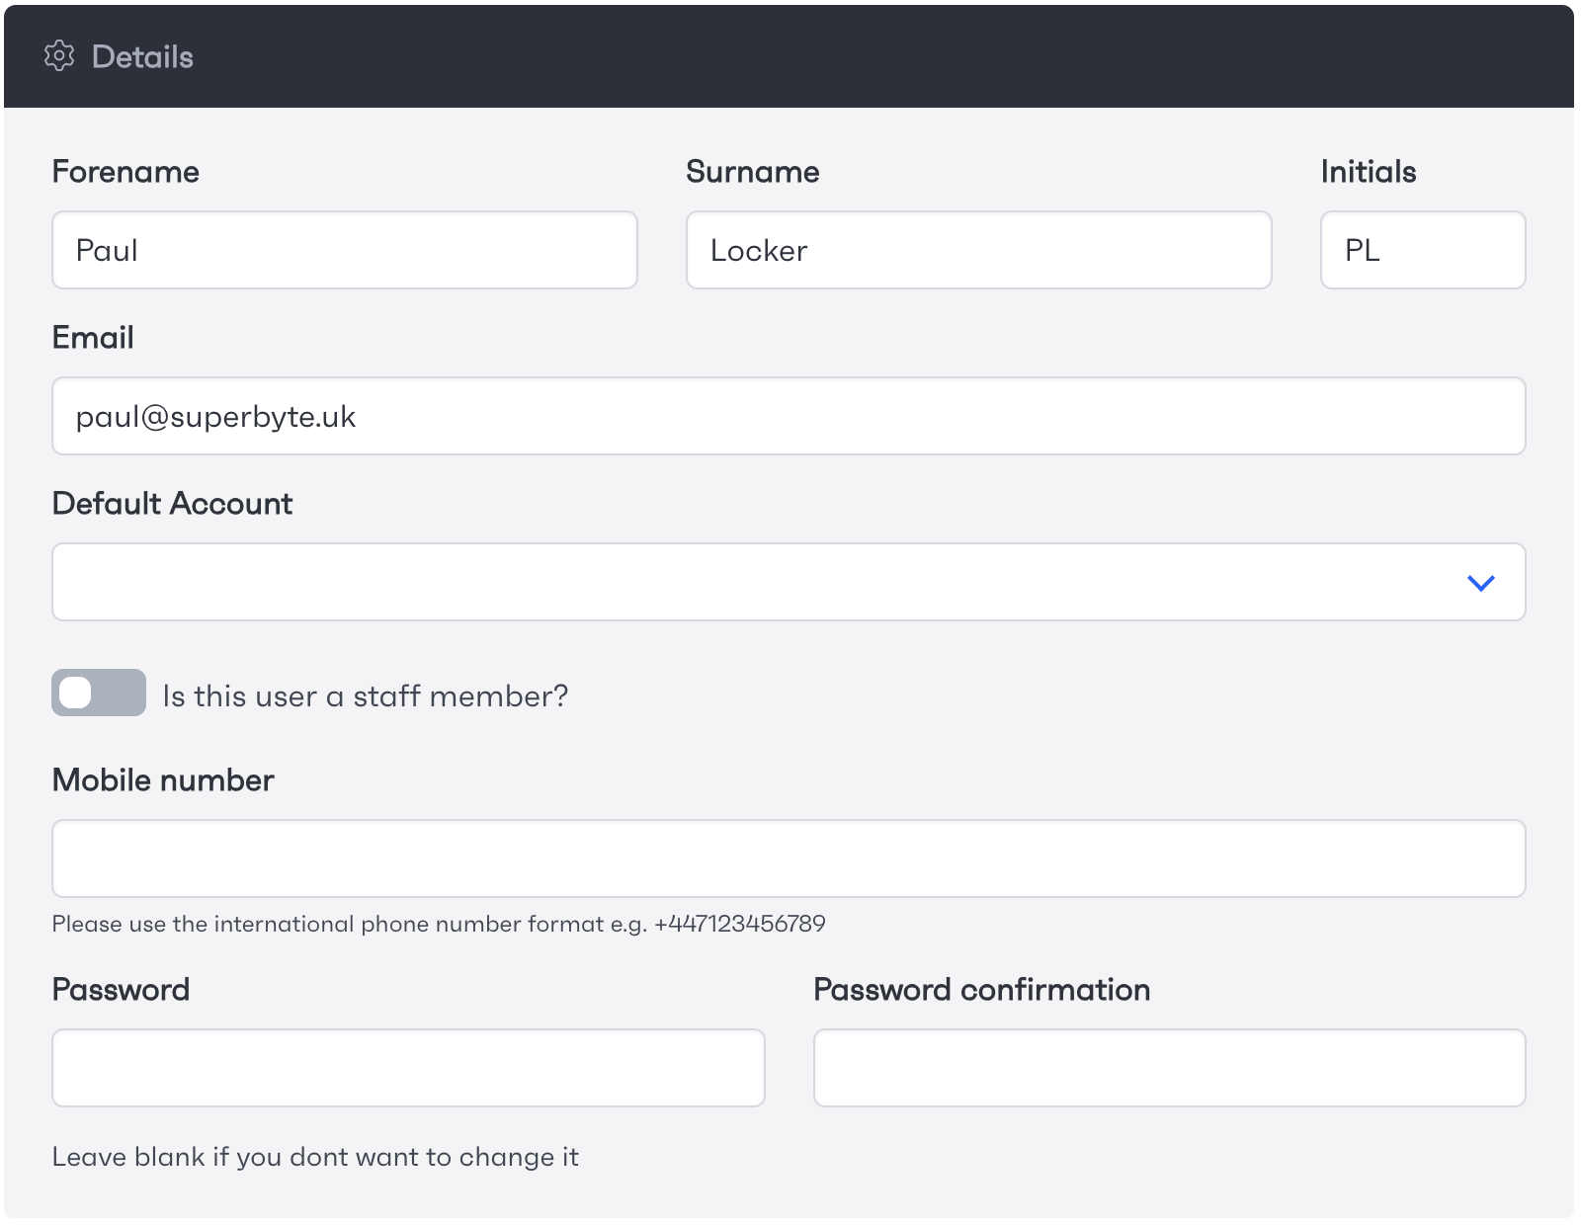The height and width of the screenshot is (1225, 1581).
Task: Click the Forename label
Action: tap(125, 172)
